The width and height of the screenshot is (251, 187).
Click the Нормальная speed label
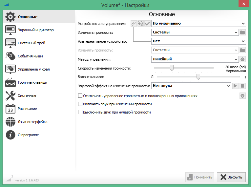click(236, 71)
